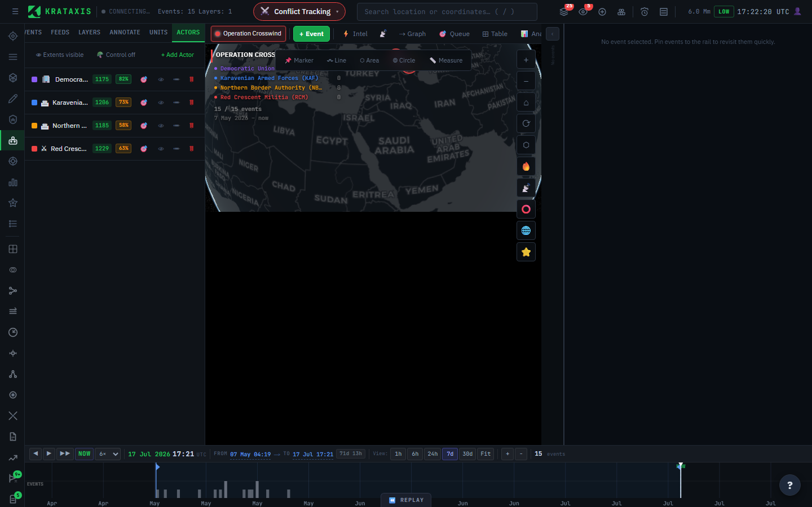Screen dimensions: 812x507
Task: Open watchlist eye icon with 5 badge
Action: coord(583,11)
